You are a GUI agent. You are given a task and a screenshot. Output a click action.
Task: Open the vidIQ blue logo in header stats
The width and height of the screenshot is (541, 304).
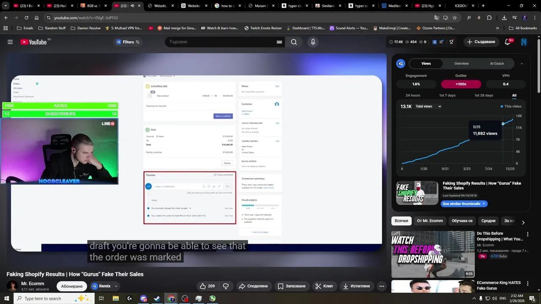434,42
